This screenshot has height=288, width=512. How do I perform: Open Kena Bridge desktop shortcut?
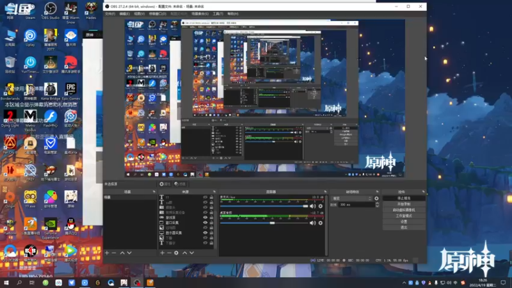click(51, 92)
